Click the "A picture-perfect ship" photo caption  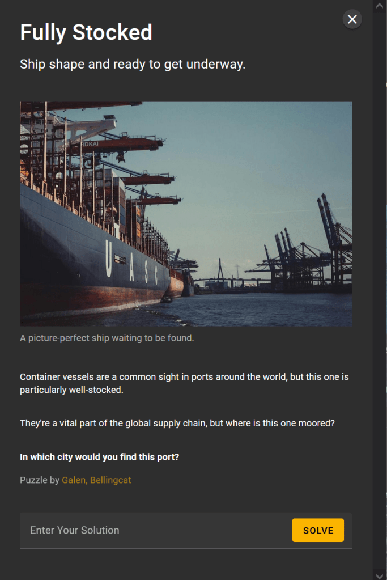coord(107,338)
